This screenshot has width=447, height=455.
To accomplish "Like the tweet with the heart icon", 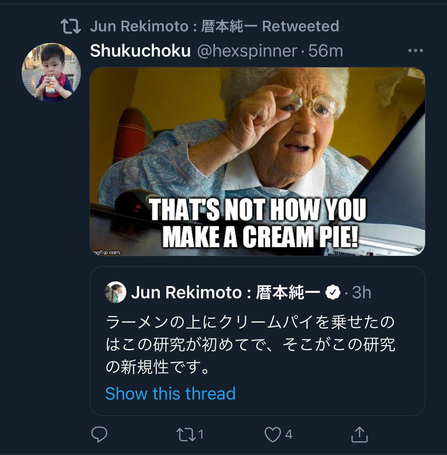I will pyautogui.click(x=273, y=435).
